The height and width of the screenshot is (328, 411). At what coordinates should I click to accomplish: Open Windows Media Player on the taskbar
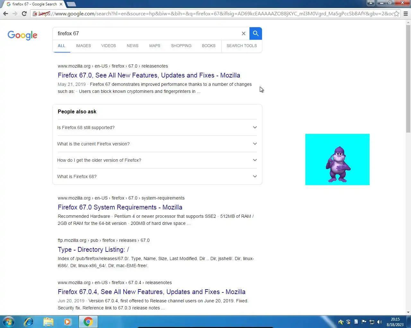(x=68, y=322)
